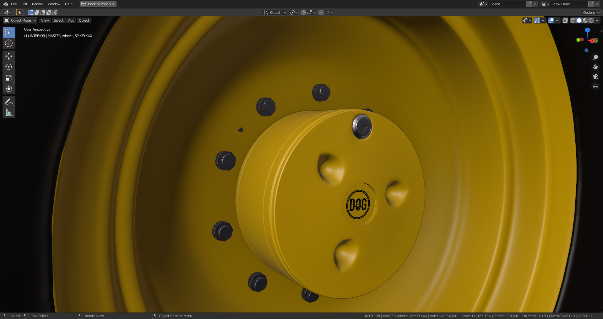Toggle the camera view icon

coord(595,77)
